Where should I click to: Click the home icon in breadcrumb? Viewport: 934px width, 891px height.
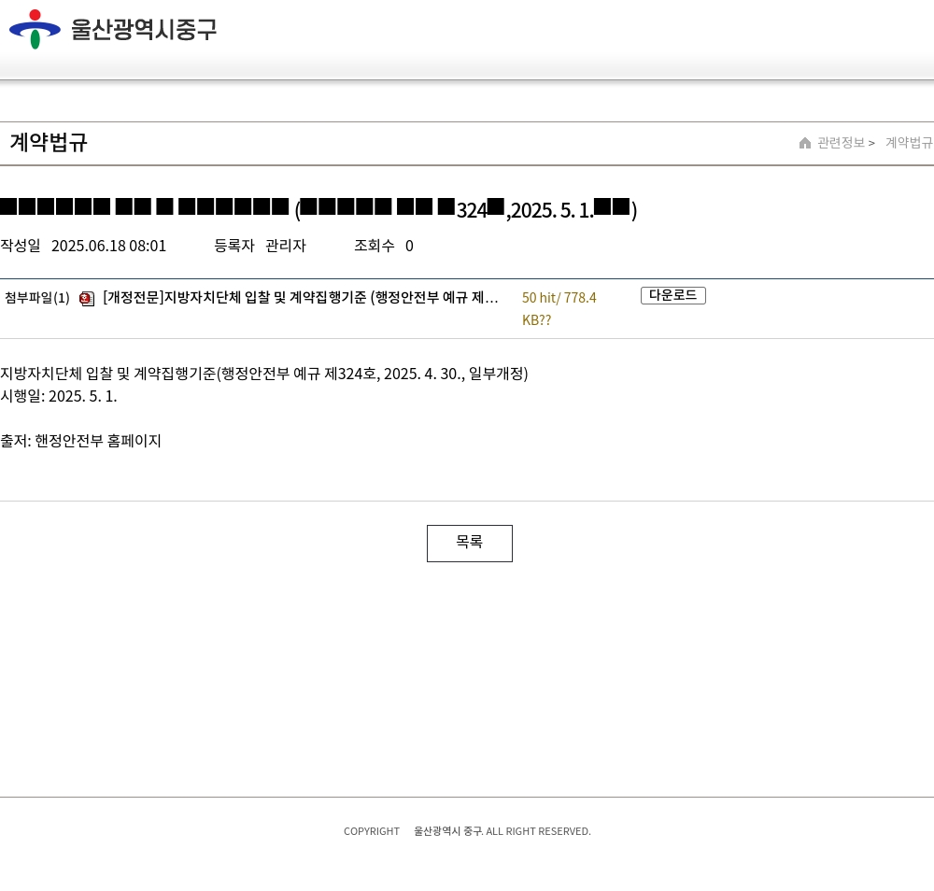(x=805, y=143)
